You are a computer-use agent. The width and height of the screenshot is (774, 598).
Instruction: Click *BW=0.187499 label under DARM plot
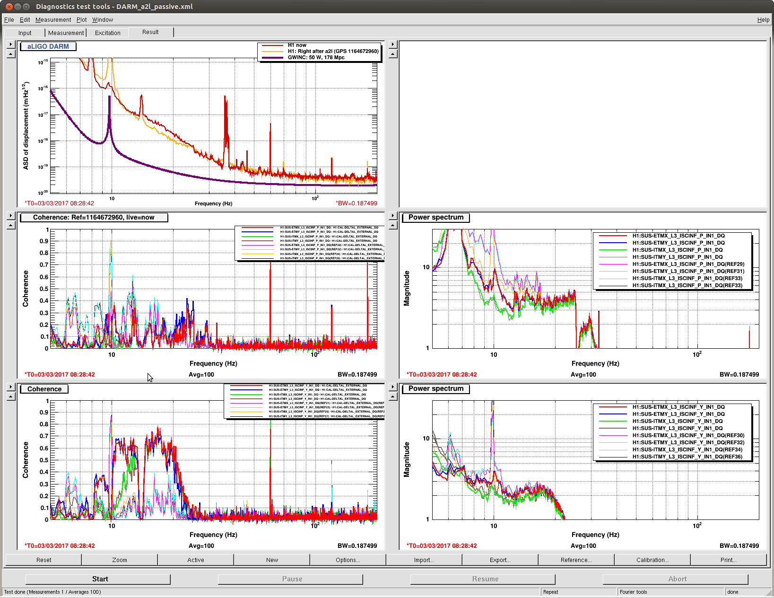(x=357, y=203)
